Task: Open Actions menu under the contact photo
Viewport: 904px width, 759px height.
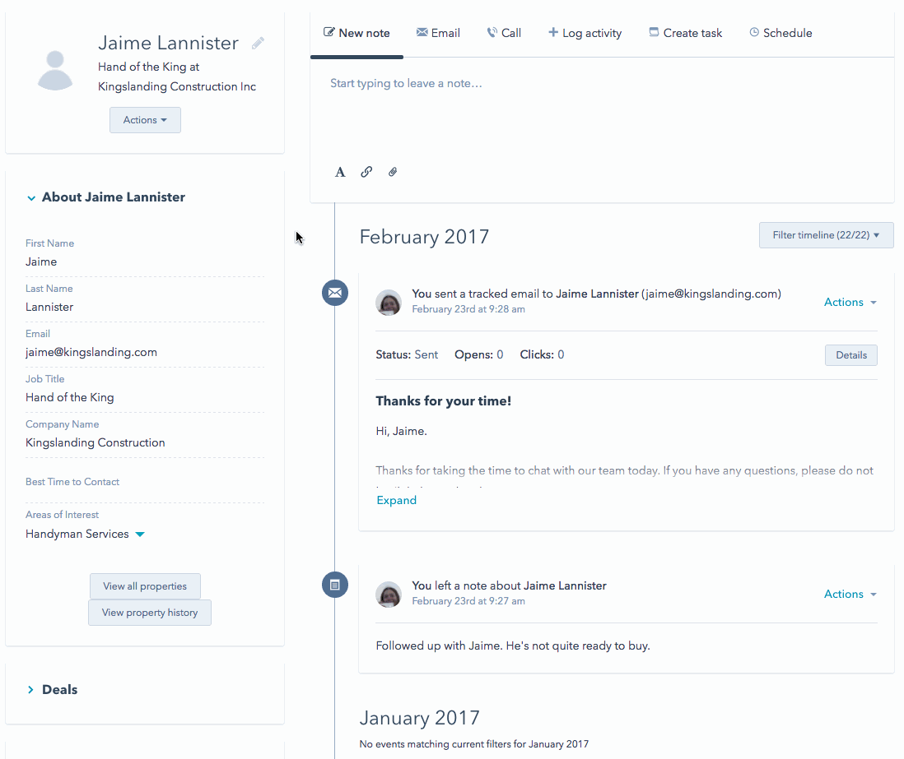Action: click(145, 120)
